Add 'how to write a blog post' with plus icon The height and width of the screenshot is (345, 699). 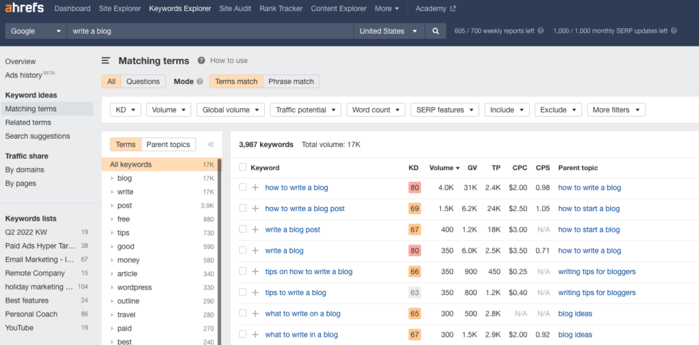pyautogui.click(x=255, y=208)
